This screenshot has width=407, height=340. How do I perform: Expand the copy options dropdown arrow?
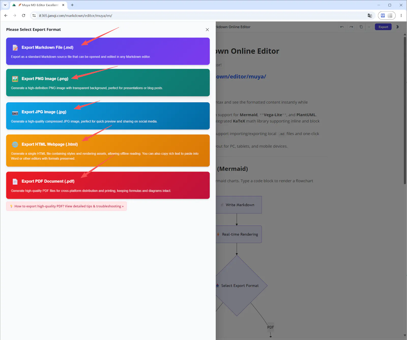369,27
